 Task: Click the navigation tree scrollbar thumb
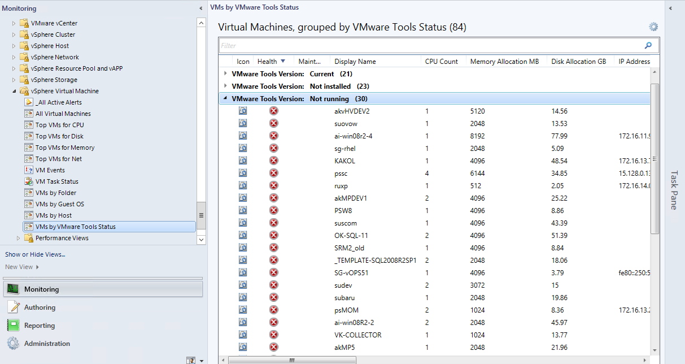coord(201,215)
